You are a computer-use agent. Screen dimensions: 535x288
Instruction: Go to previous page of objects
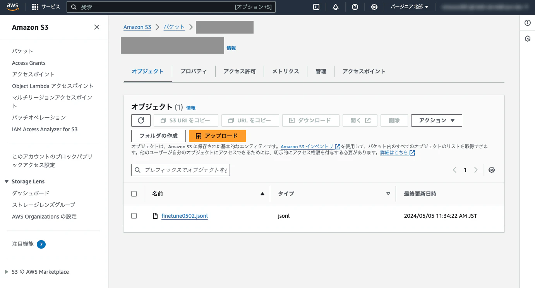(454, 170)
